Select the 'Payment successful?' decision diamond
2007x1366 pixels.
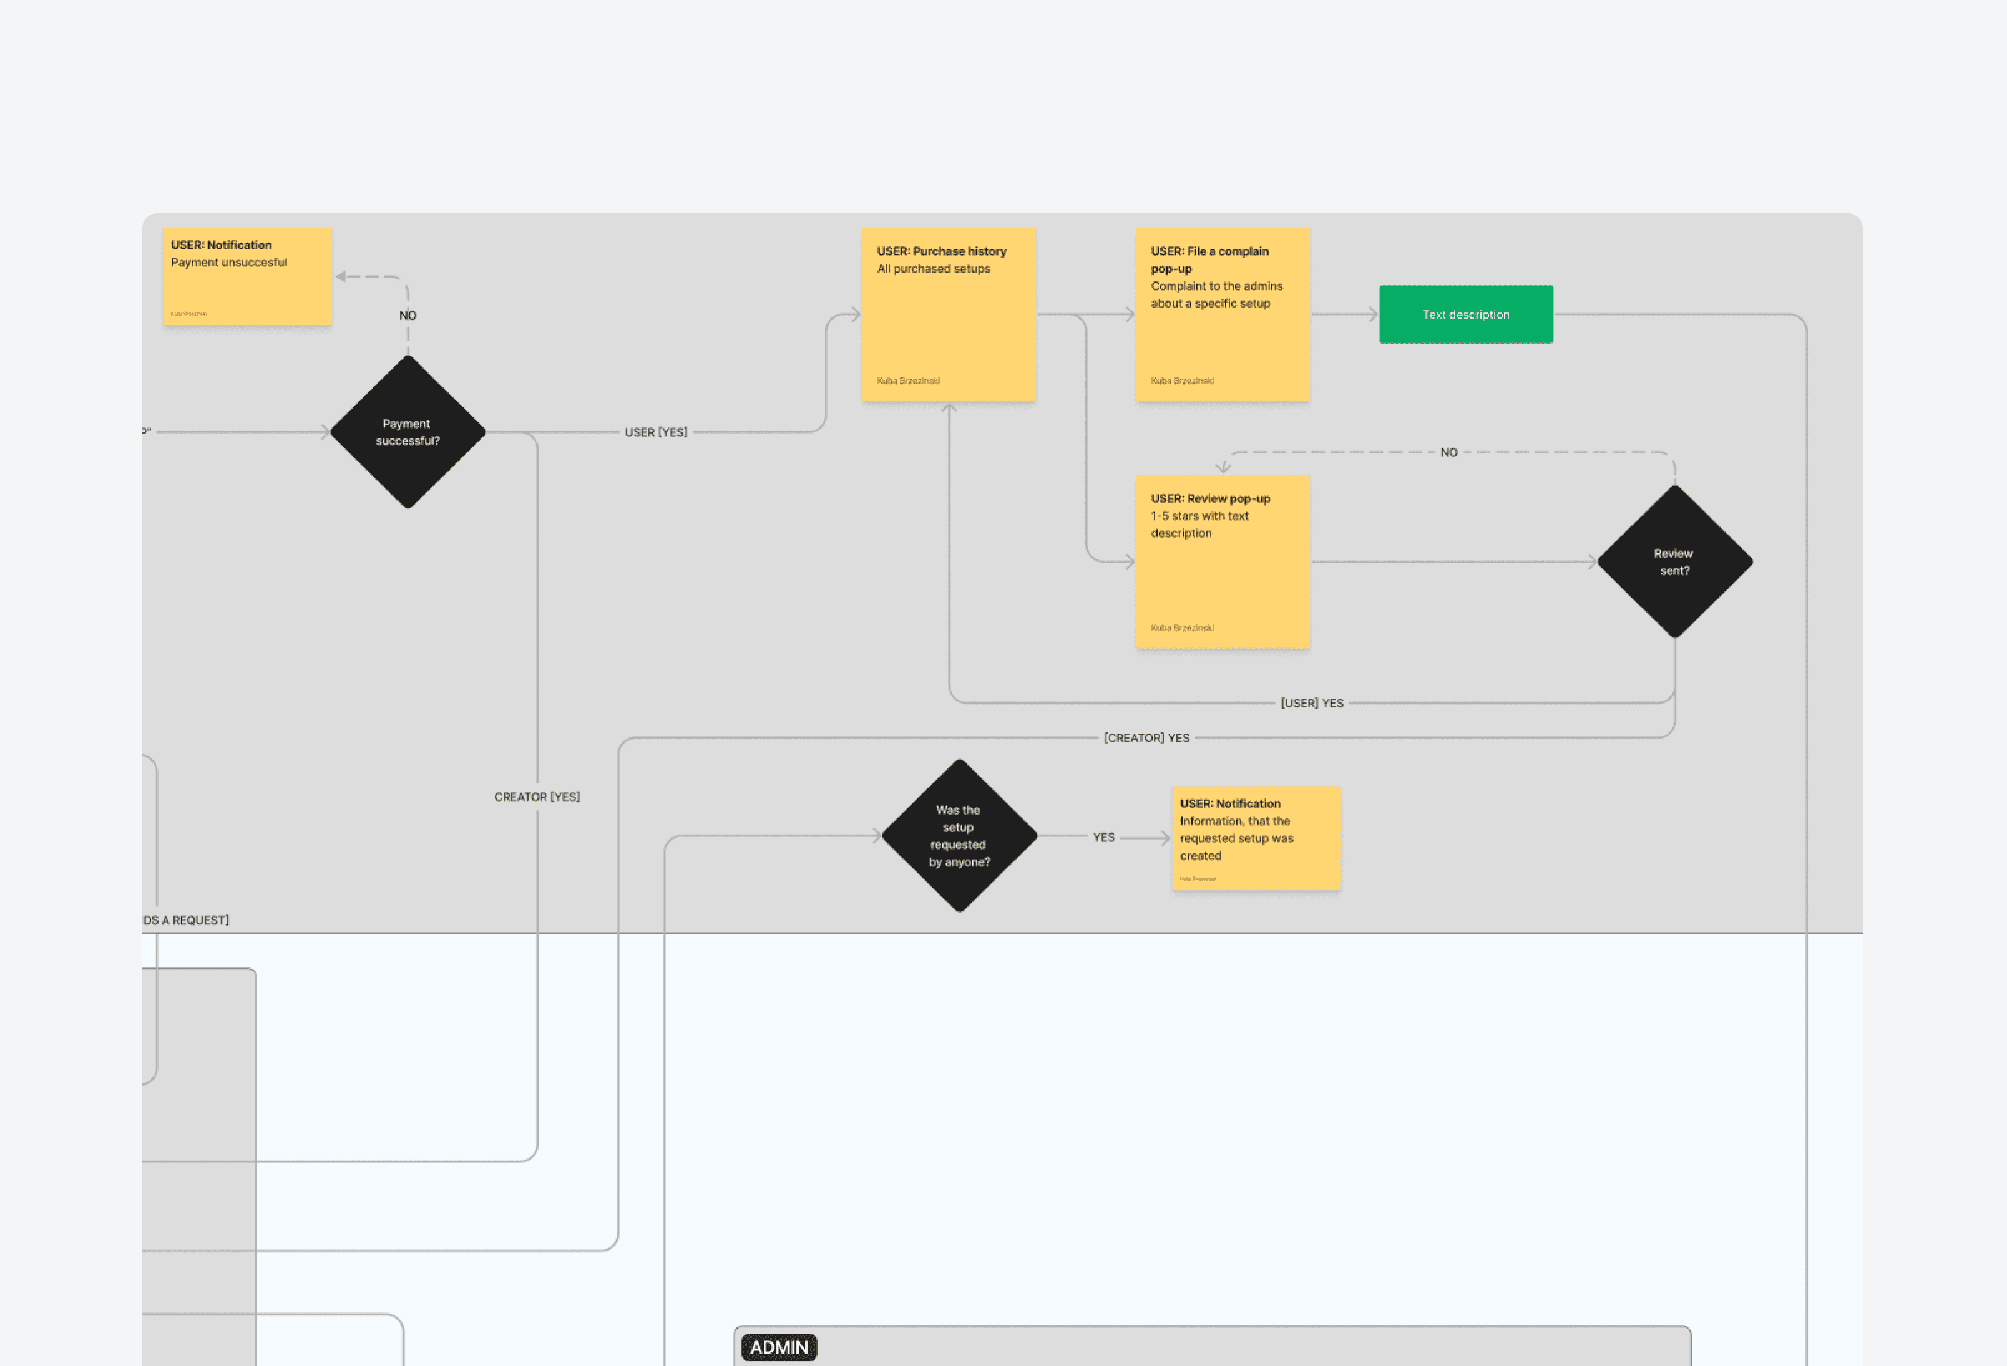[408, 432]
